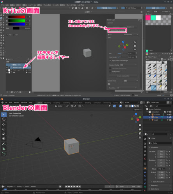
Task: Open the Viewport shading dropdown in Krita
Action: click(x=128, y=65)
